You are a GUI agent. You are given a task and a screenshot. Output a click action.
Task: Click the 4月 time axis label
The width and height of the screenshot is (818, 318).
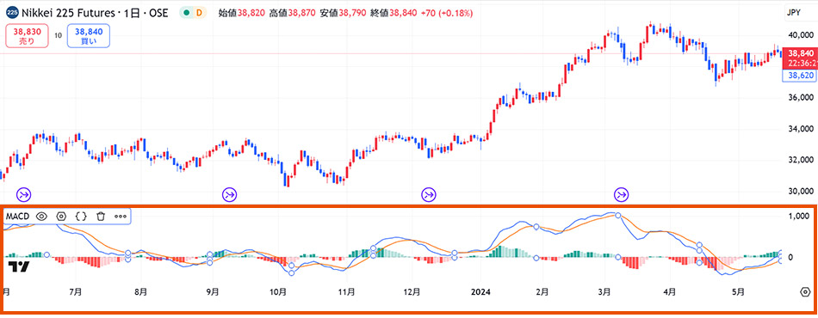pyautogui.click(x=671, y=292)
